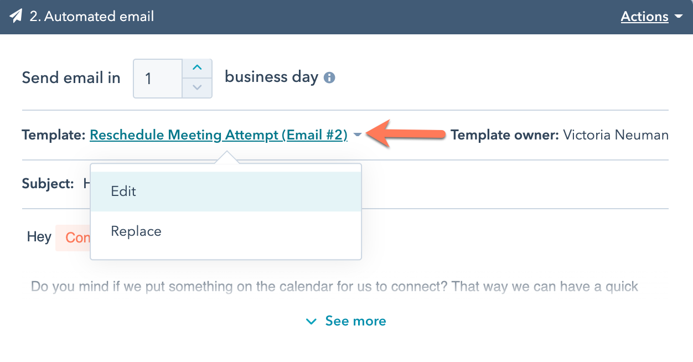
Task: Click the template owner name Victoria Neuman
Action: tap(616, 135)
